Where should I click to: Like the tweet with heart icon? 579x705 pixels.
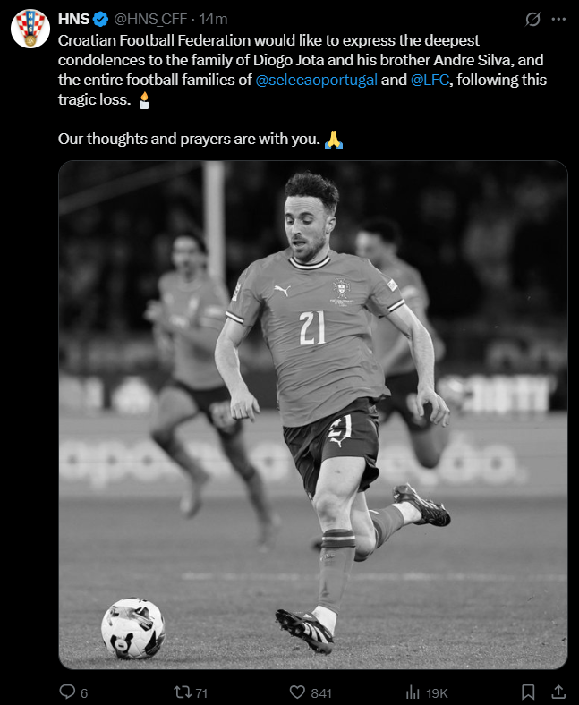[297, 692]
